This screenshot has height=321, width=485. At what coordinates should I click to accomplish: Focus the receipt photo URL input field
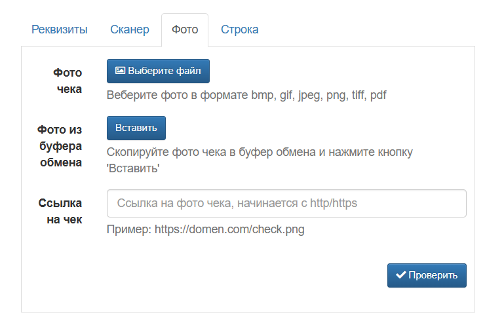pyautogui.click(x=286, y=203)
